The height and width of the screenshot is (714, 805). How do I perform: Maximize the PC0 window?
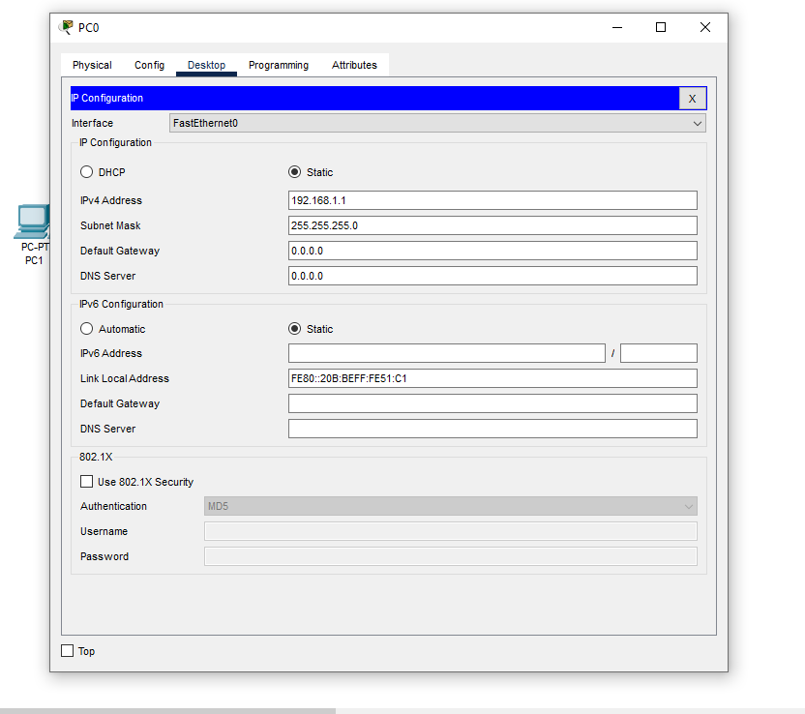661,27
